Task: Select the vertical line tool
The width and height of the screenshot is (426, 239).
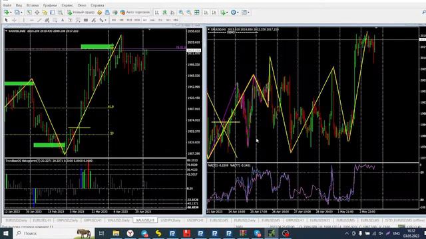Action: coord(24,20)
